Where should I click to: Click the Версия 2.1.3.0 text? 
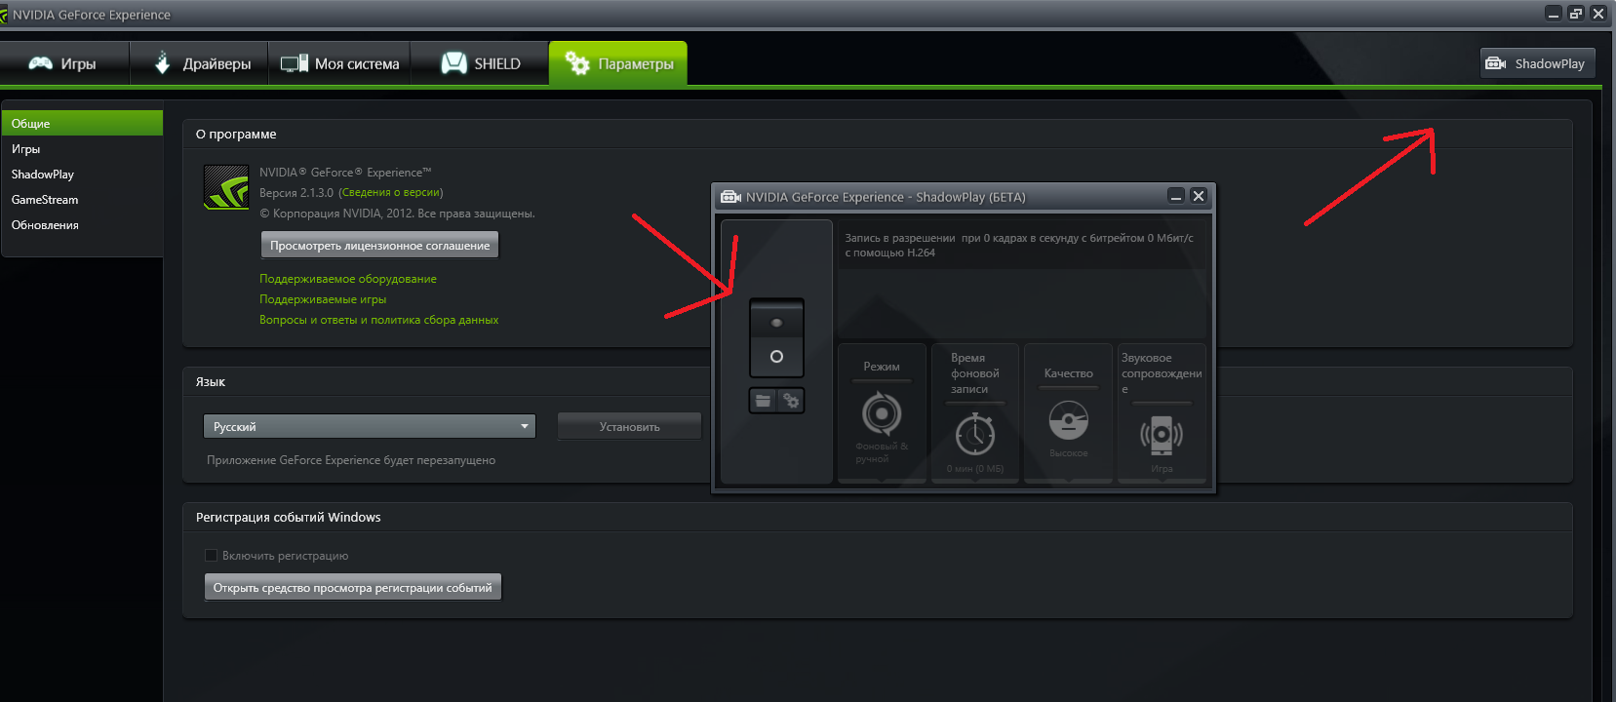(296, 193)
